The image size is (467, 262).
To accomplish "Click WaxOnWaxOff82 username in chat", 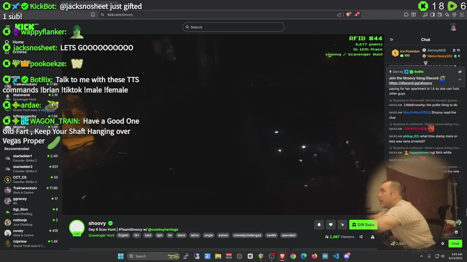I will point(417,112).
